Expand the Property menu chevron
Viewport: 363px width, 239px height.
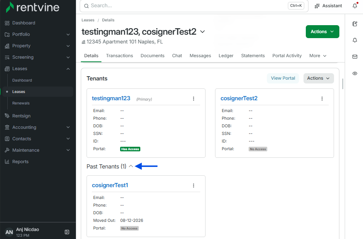pyautogui.click(x=68, y=46)
